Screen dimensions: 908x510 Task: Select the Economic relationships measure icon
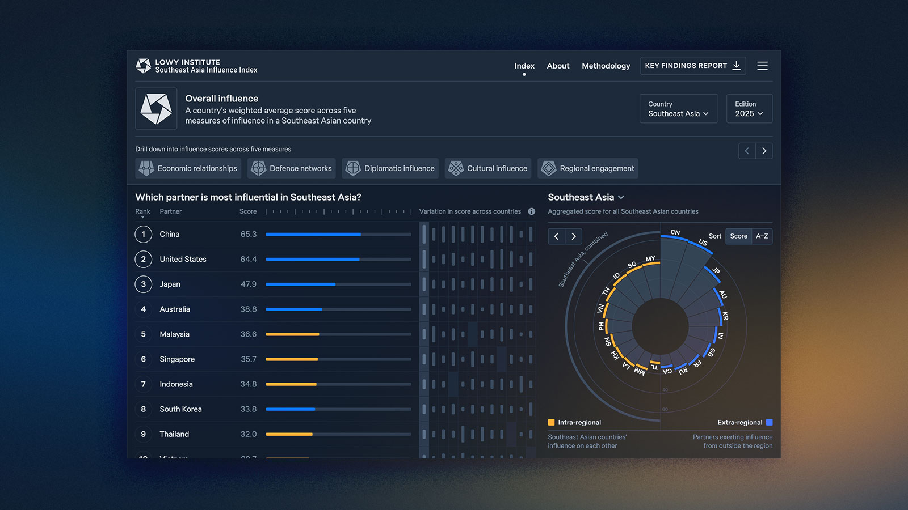pyautogui.click(x=146, y=168)
